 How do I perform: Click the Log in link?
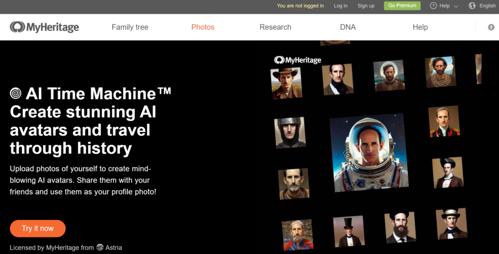pos(341,6)
